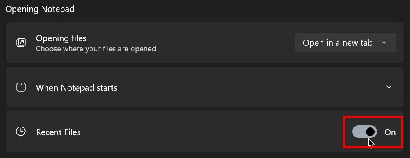Expand the When Notepad starts chevron
410x158 pixels.
pos(389,87)
